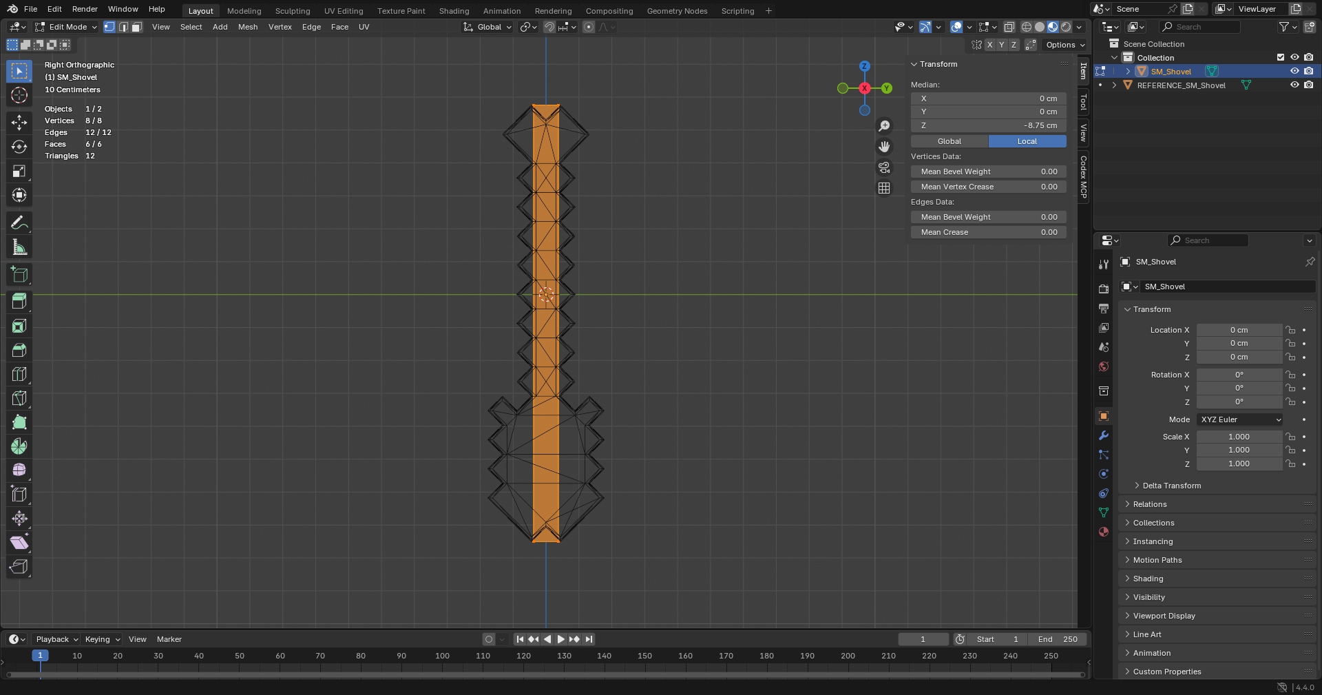Activate the Rotate tool
Screen dimensions: 1322x695
19,147
